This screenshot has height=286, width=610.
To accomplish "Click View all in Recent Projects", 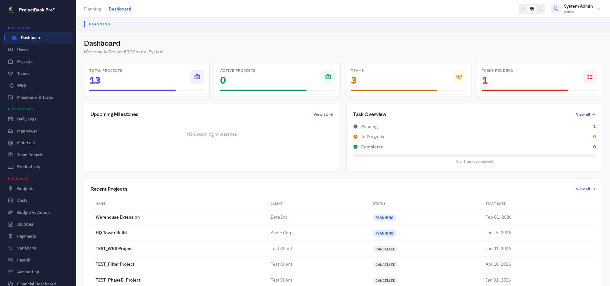I will coord(586,189).
